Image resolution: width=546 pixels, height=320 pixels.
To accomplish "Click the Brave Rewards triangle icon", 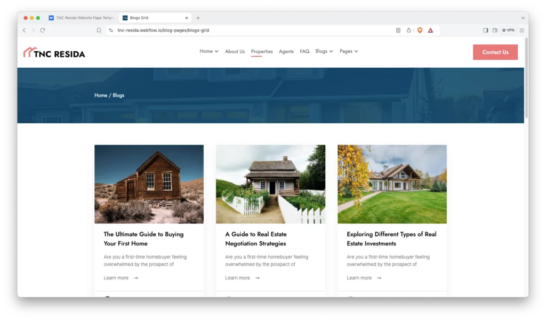I will click(430, 30).
